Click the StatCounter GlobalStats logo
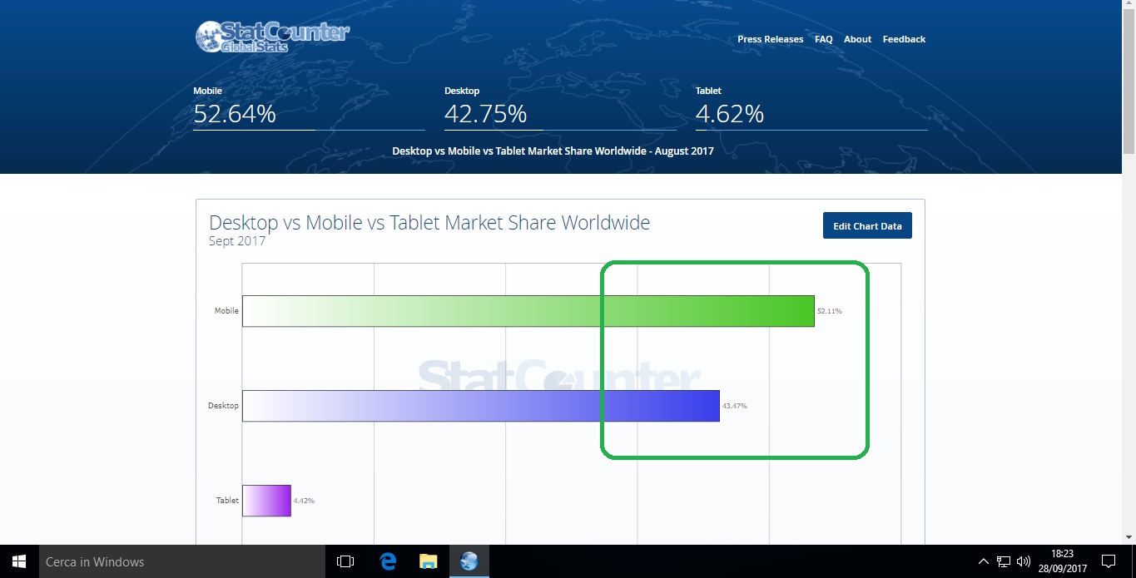This screenshot has height=578, width=1136. pos(272,37)
